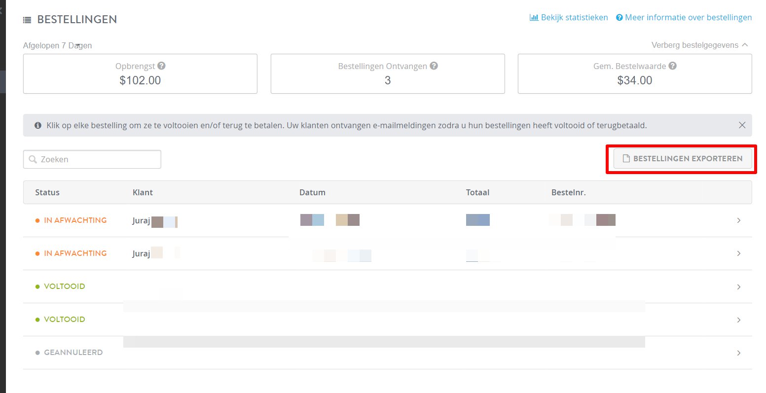Image resolution: width=766 pixels, height=393 pixels.
Task: Click the GEANNULEERD status label
Action: (73, 353)
